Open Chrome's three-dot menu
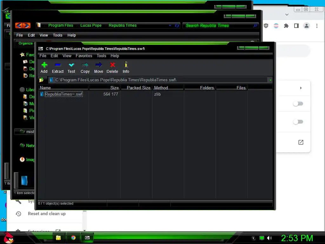The width and height of the screenshot is (325, 244). click(317, 26)
